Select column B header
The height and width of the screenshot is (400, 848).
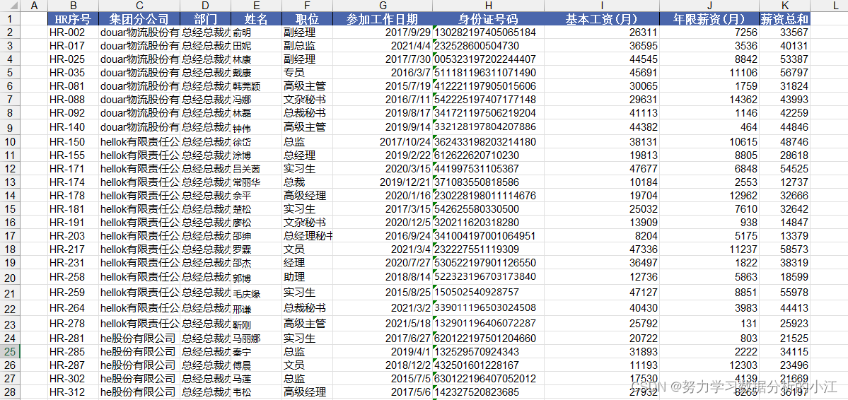tap(73, 6)
